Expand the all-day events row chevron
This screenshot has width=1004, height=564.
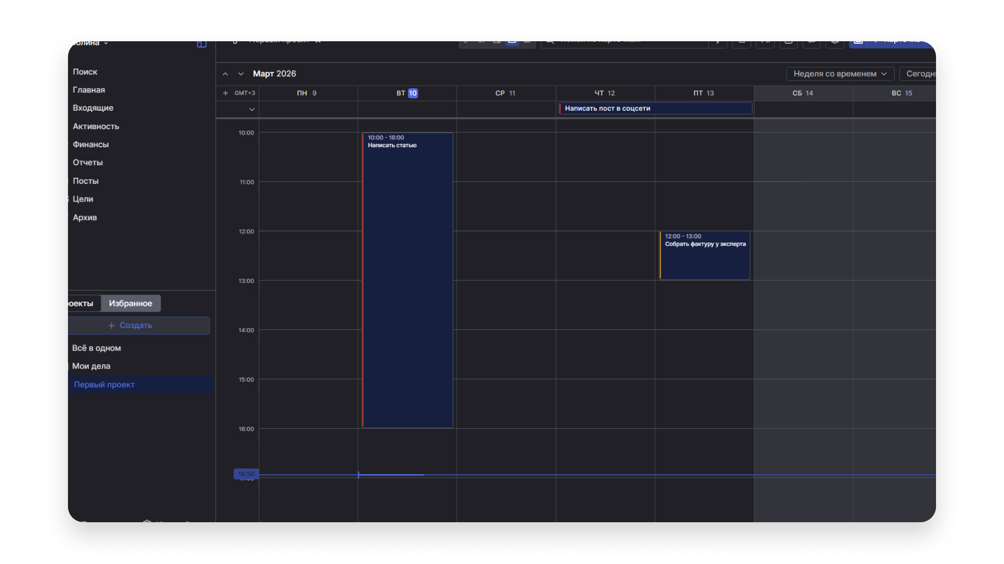coord(252,109)
